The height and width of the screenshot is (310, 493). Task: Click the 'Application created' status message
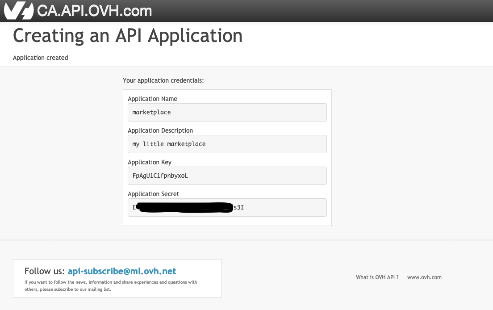pyautogui.click(x=41, y=58)
